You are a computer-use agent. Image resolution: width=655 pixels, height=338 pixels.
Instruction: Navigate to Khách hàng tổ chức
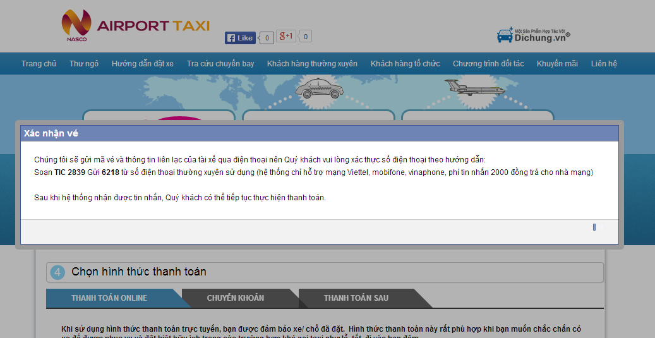point(405,64)
